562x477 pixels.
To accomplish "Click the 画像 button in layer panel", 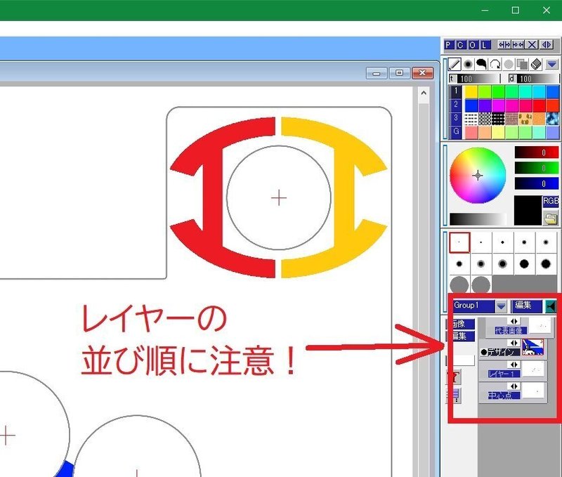I will [x=461, y=324].
